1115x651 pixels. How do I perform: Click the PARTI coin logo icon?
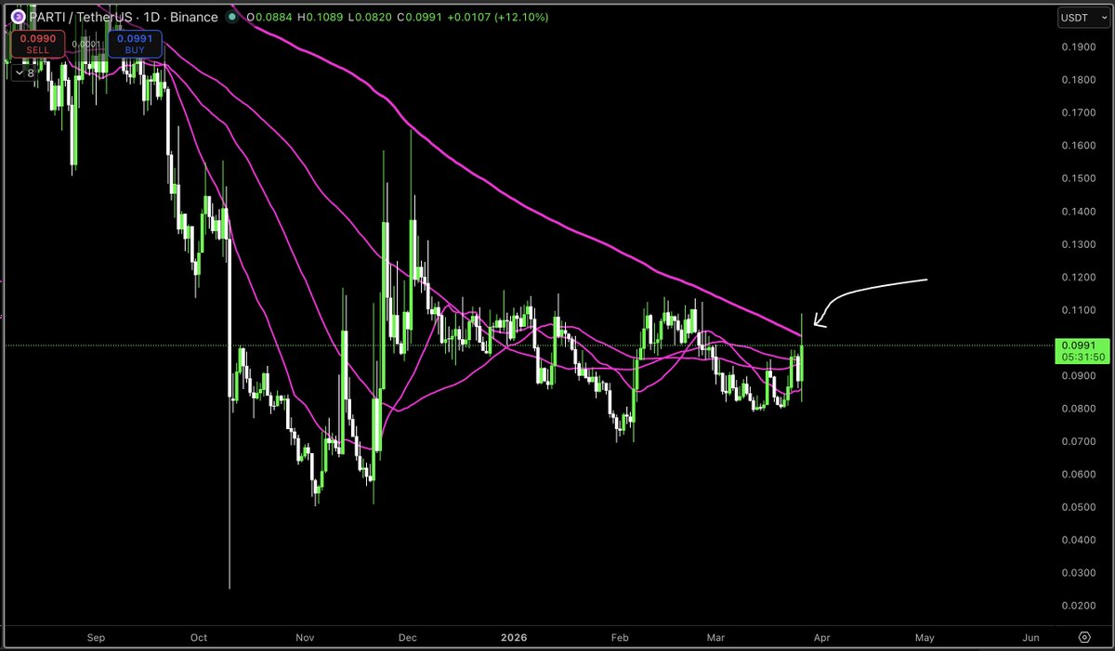[x=17, y=17]
